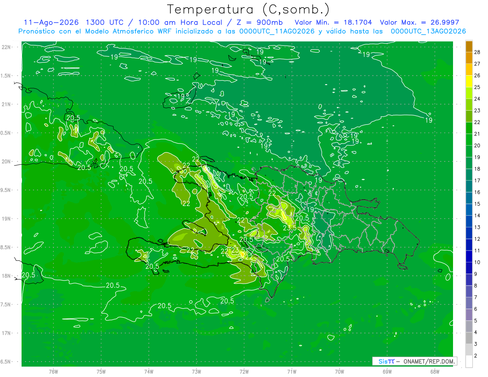
Task: Click the orange legend swatch between 27 and 28
Action: pyautogui.click(x=469, y=57)
